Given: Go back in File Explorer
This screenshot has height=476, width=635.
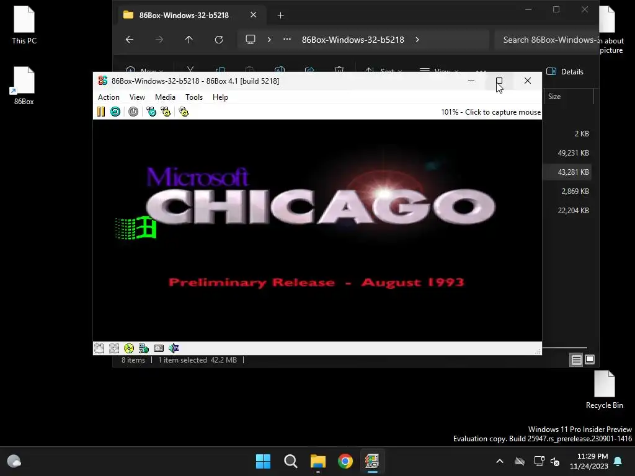Looking at the screenshot, I should pos(130,40).
